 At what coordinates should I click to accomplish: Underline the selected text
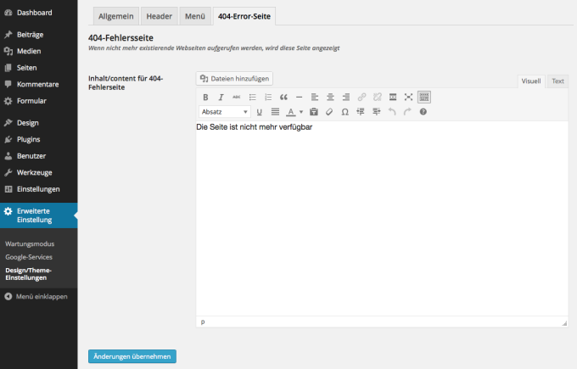tap(260, 112)
